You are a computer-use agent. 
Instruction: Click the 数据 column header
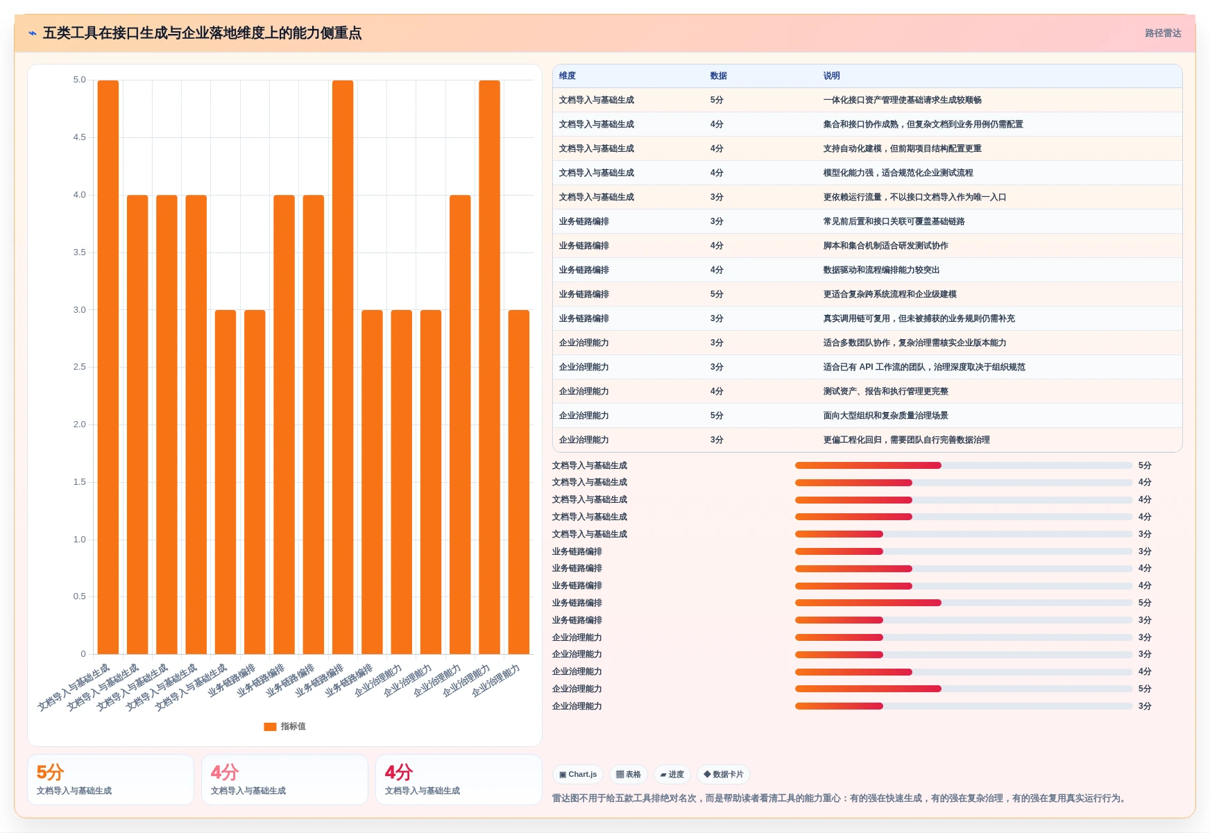719,76
